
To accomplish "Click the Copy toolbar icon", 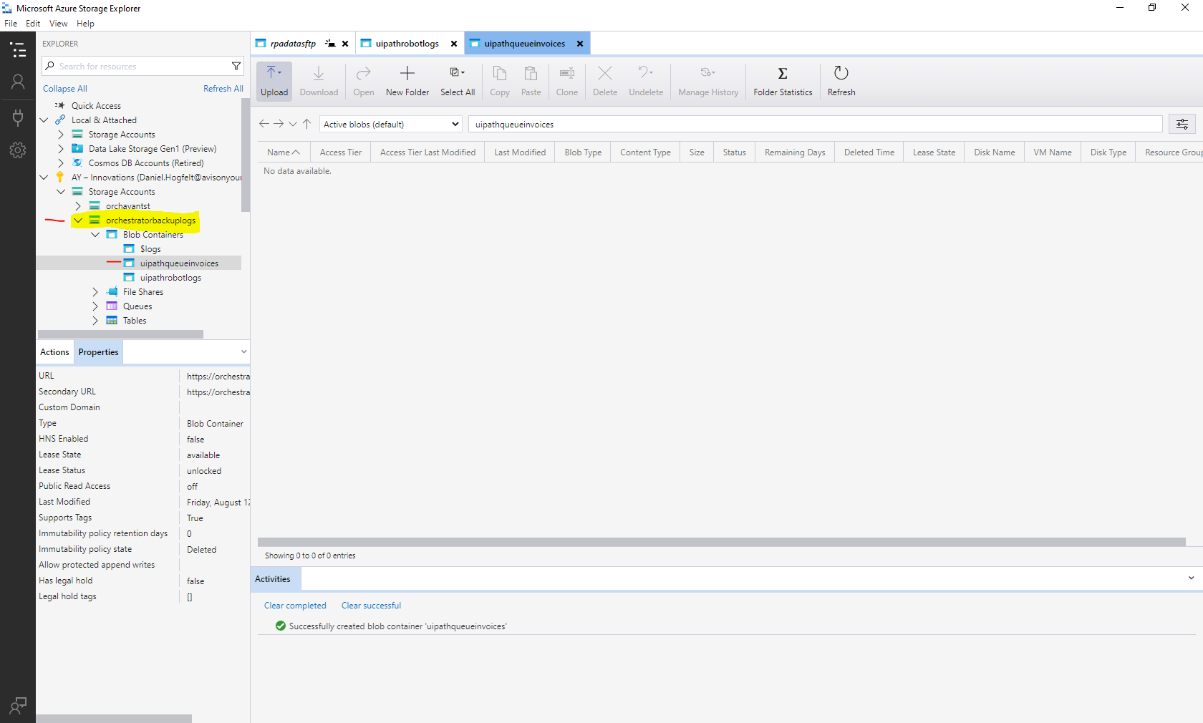I will pos(500,81).
